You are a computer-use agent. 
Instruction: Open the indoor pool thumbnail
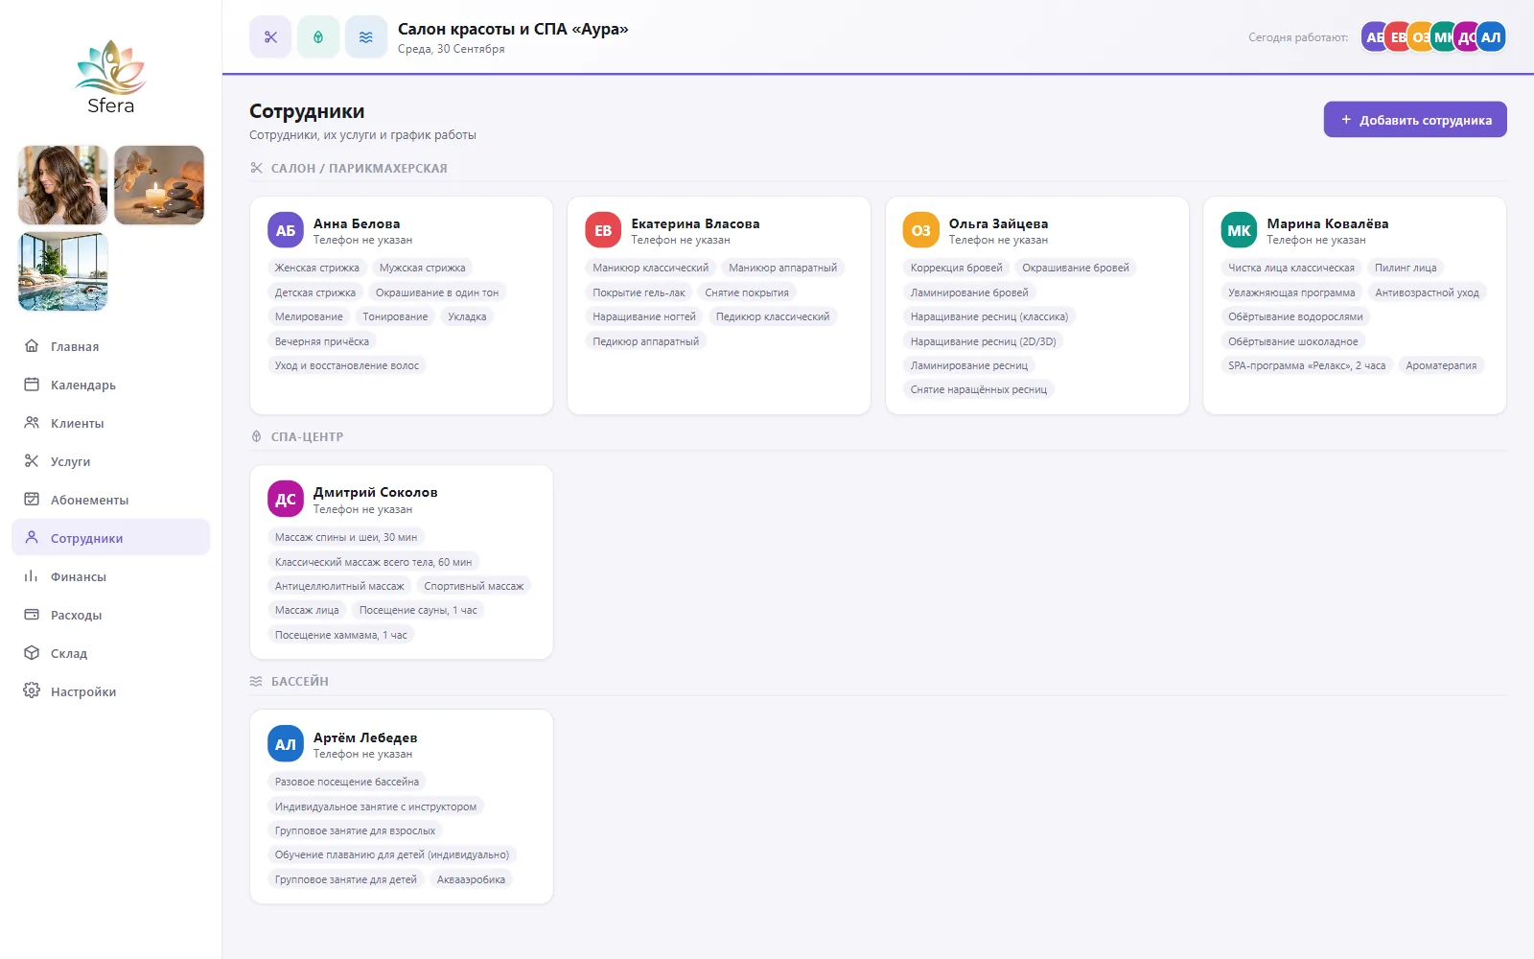tap(63, 271)
